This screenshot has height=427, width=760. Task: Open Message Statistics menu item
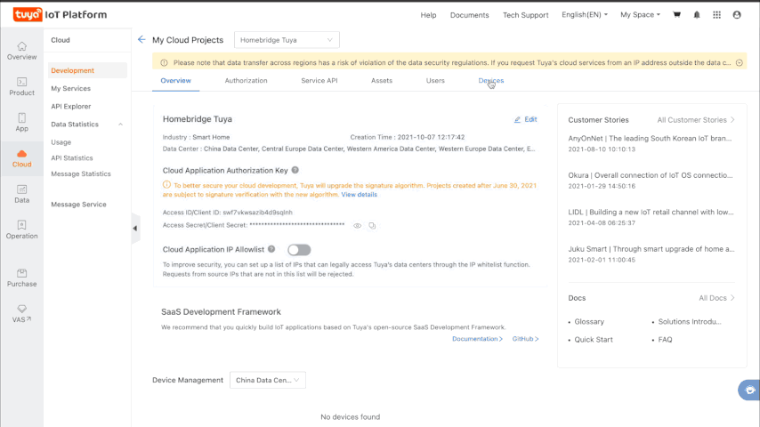81,173
